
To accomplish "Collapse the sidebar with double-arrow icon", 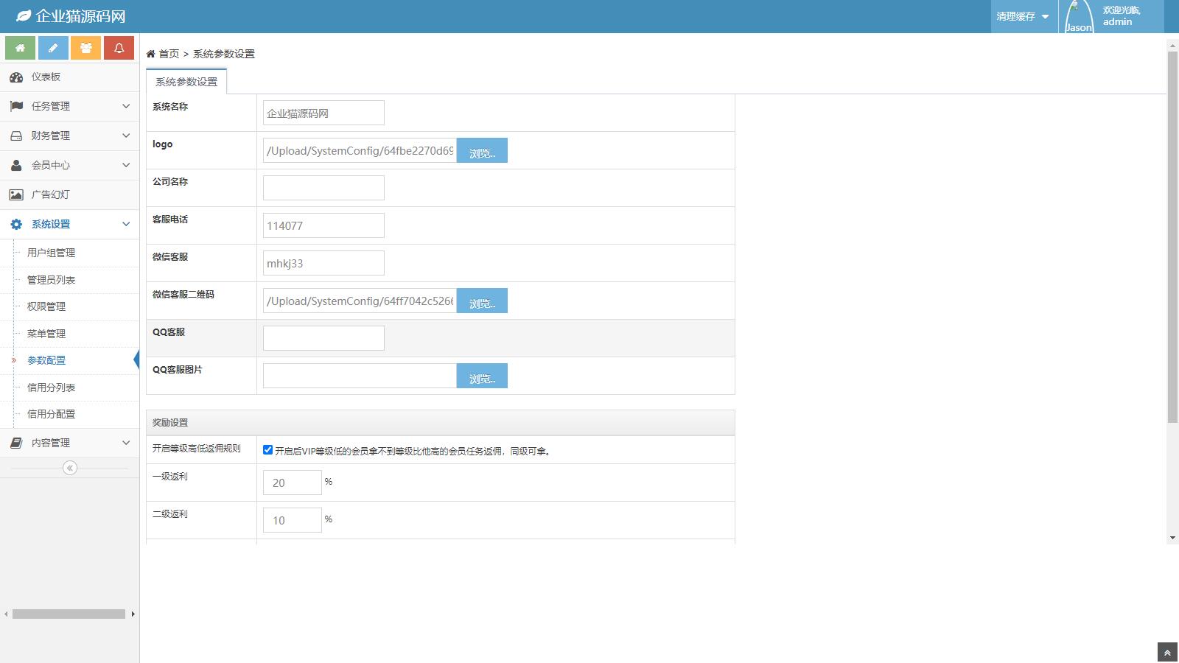I will point(70,468).
